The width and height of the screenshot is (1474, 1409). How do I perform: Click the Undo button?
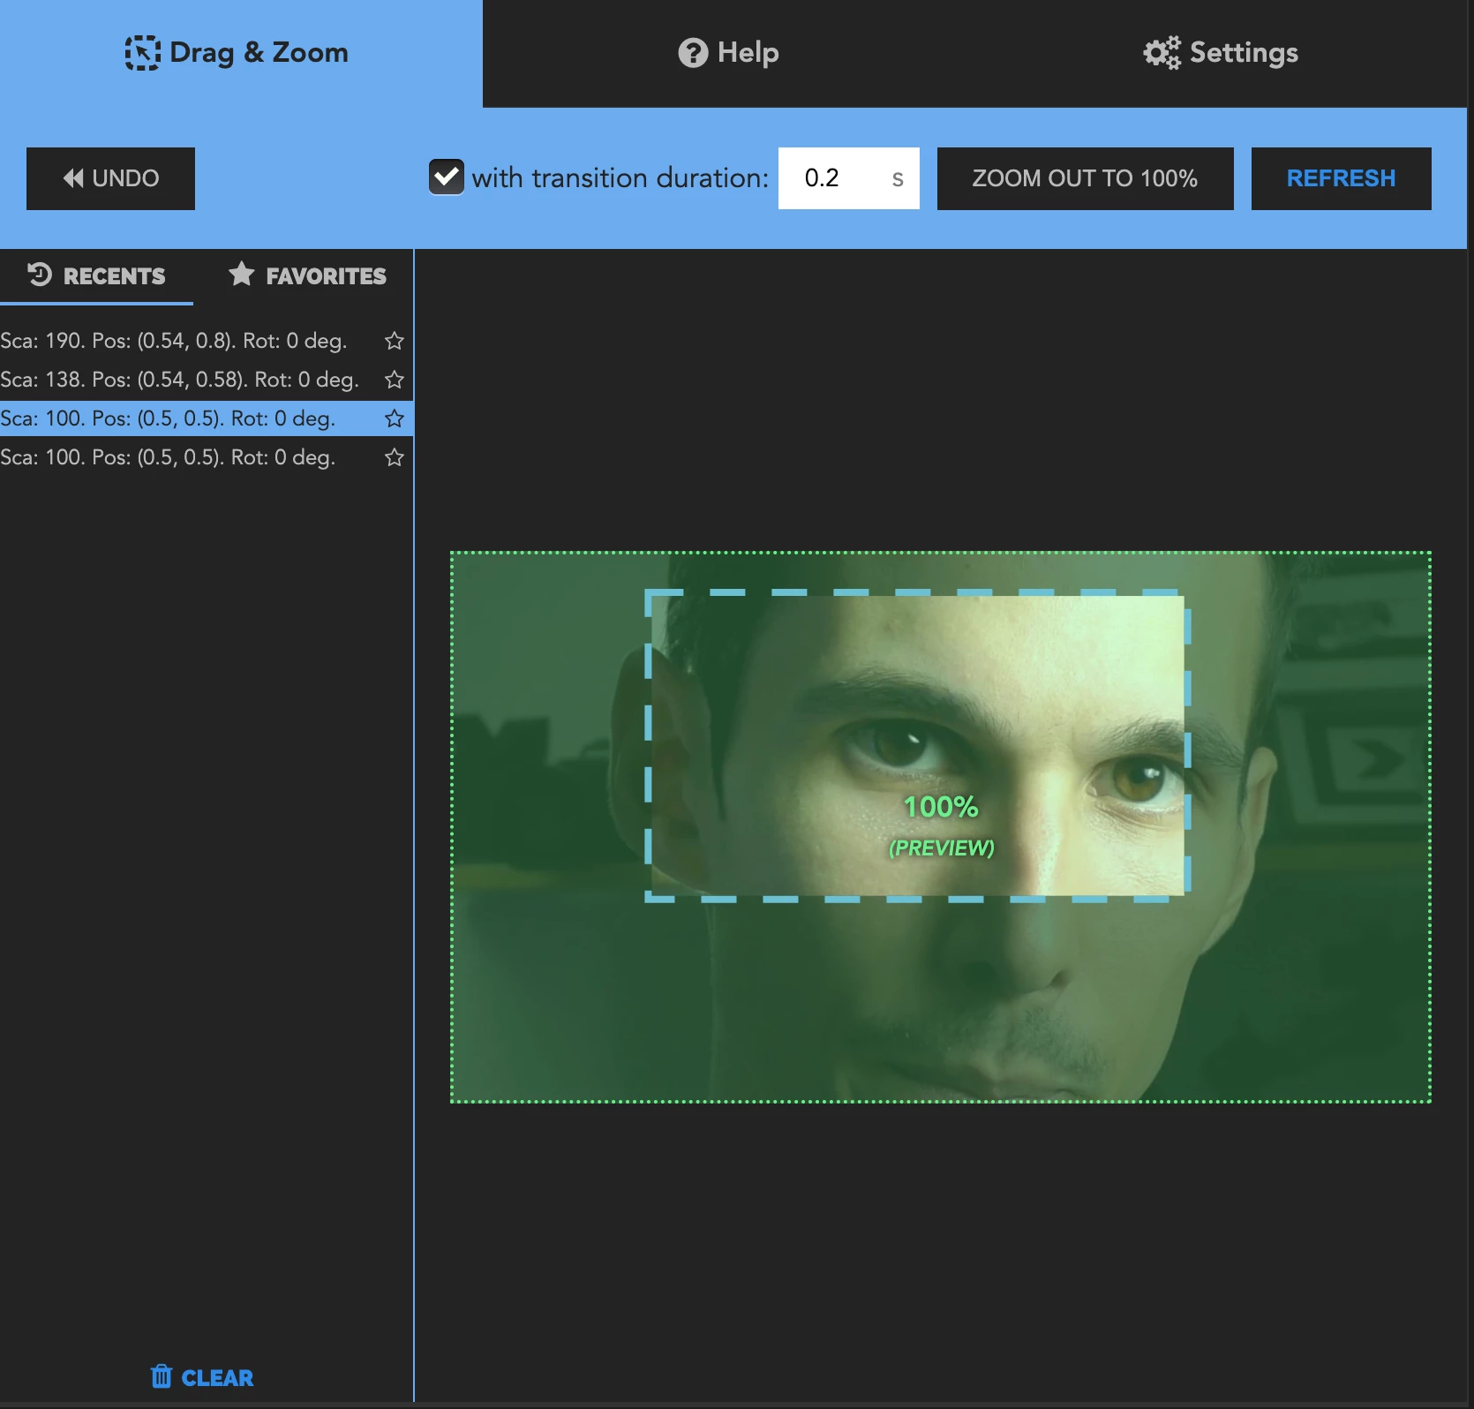pyautogui.click(x=110, y=178)
